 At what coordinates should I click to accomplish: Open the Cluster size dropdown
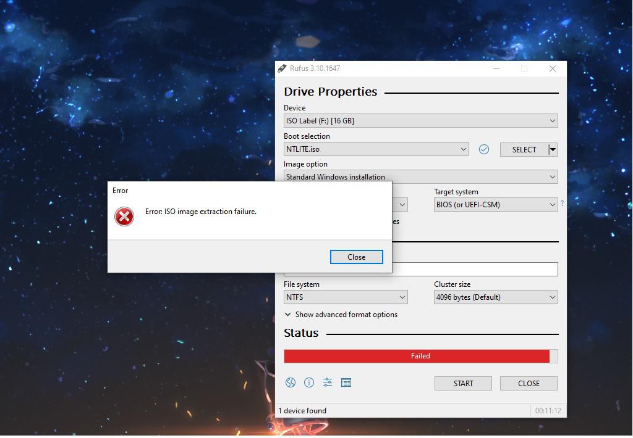tap(495, 297)
